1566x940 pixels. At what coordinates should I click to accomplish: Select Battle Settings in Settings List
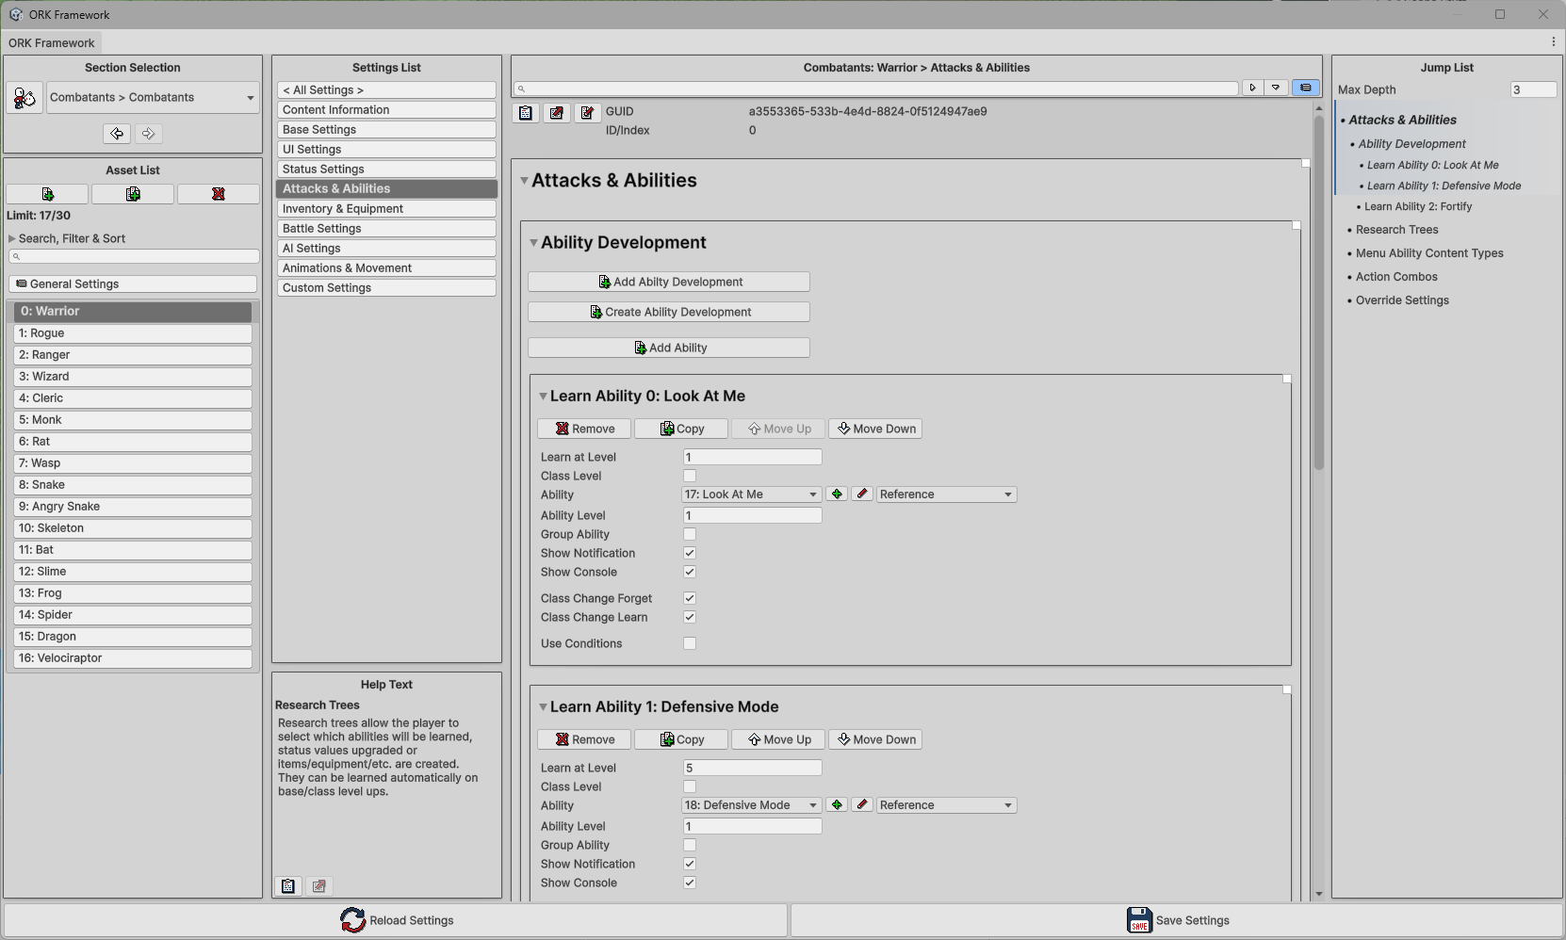tap(386, 229)
